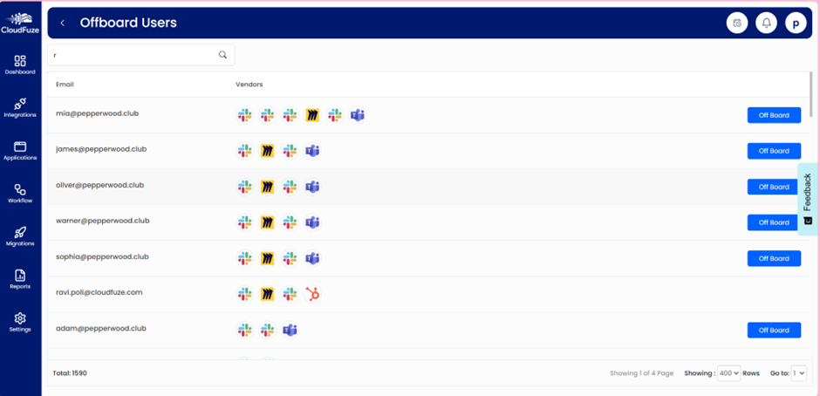
Task: Go to Applications in the sidebar
Action: 20,151
